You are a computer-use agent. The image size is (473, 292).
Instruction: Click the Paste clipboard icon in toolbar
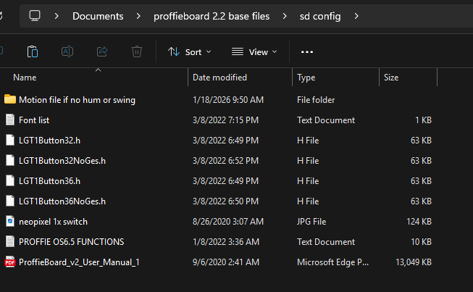point(33,51)
